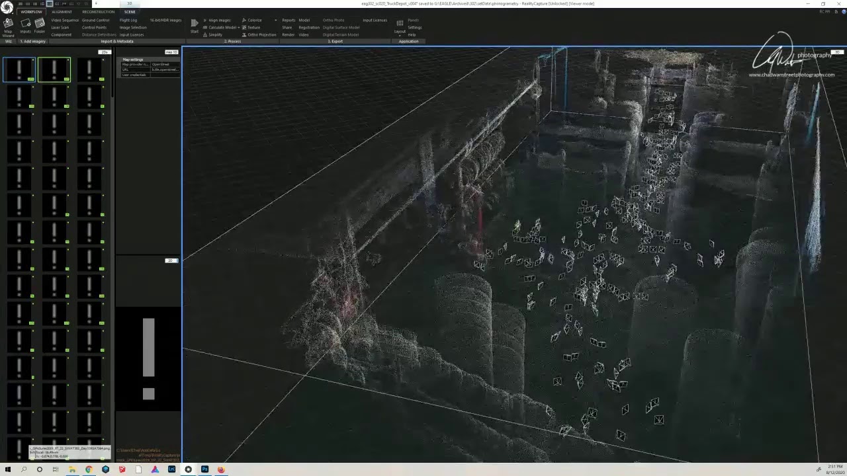The height and width of the screenshot is (476, 847).
Task: Click the User credentials field
Action: tap(165, 75)
